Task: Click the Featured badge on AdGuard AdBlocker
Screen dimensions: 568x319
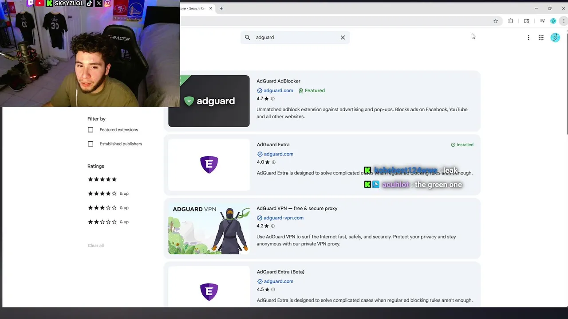Action: tap(311, 90)
